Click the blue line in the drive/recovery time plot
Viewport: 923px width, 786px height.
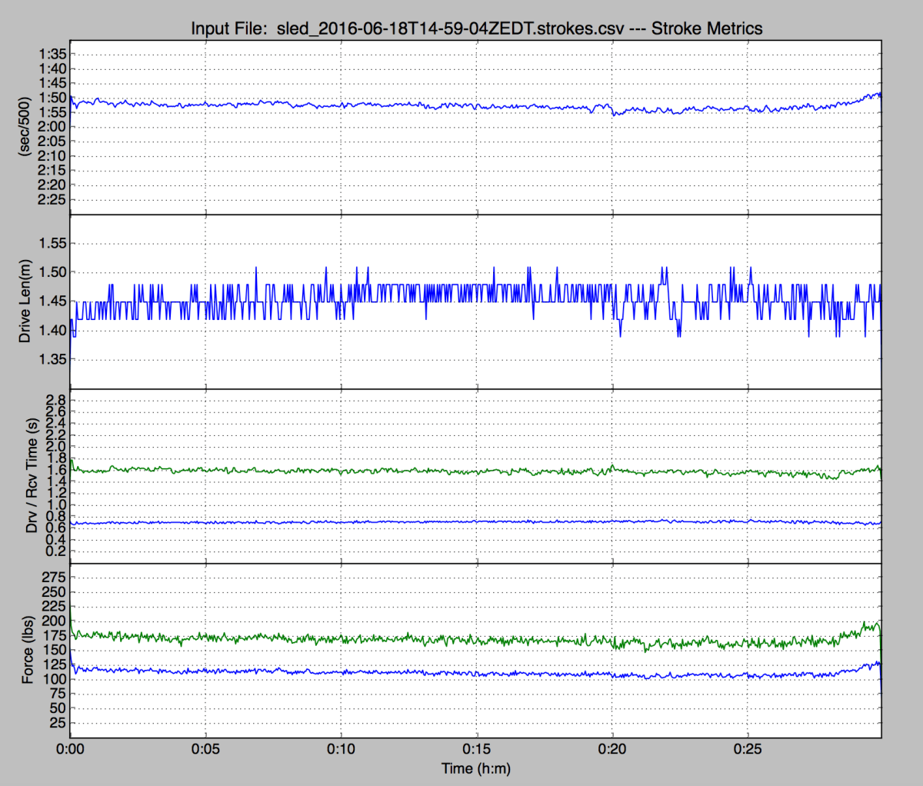(385, 522)
